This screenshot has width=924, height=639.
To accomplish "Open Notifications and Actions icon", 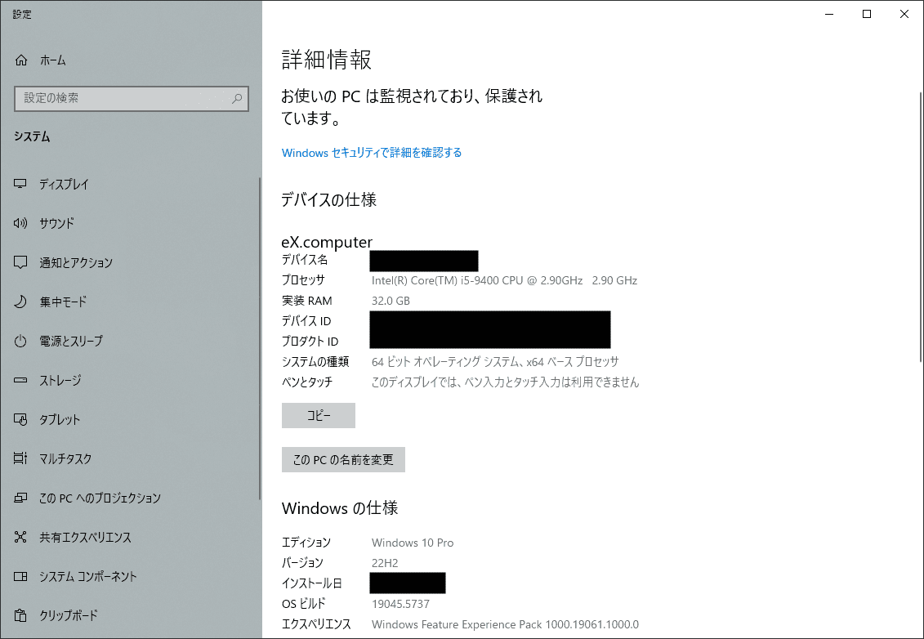I will coord(21,263).
